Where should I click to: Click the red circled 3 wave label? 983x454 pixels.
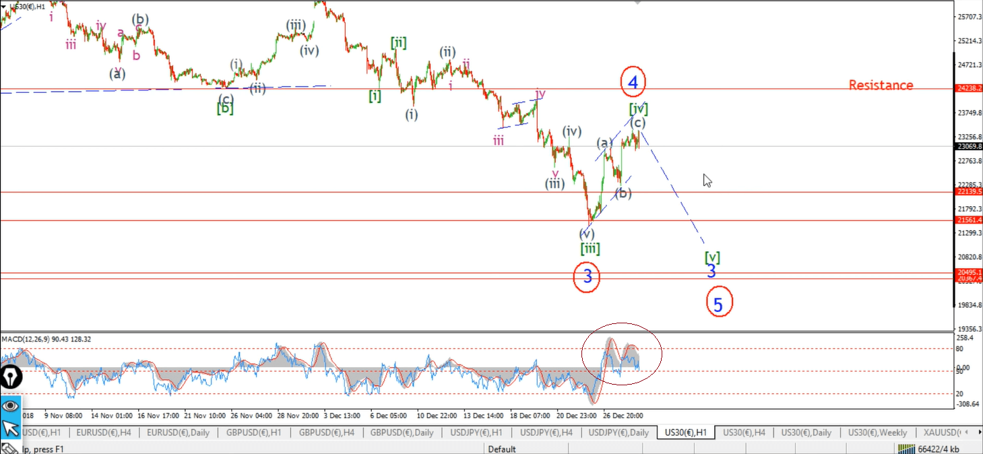(587, 276)
